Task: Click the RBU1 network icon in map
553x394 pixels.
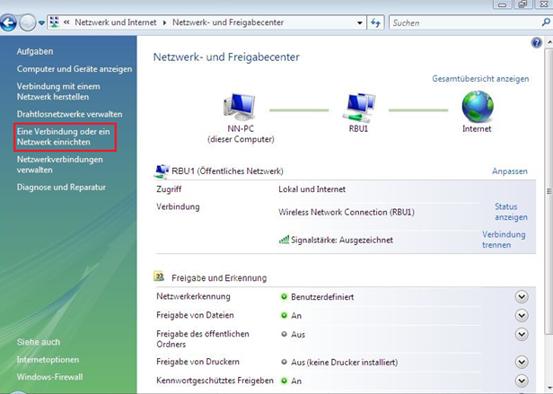Action: (359, 108)
